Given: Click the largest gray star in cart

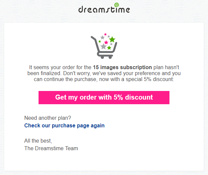Looking at the screenshot, I should pyautogui.click(x=104, y=47).
